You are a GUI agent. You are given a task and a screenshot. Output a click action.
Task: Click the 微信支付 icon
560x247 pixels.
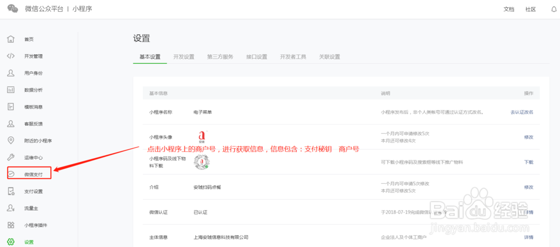[11, 174]
